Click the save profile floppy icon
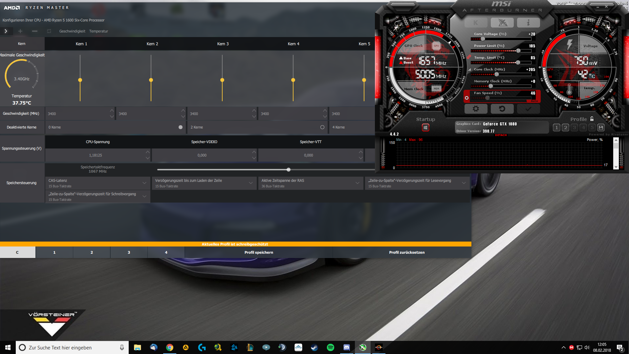The width and height of the screenshot is (629, 354). click(x=601, y=128)
